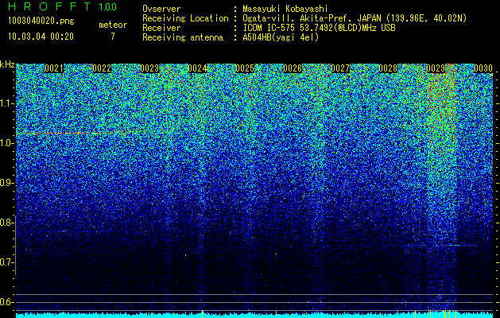Click the 0022 time marker

point(102,68)
